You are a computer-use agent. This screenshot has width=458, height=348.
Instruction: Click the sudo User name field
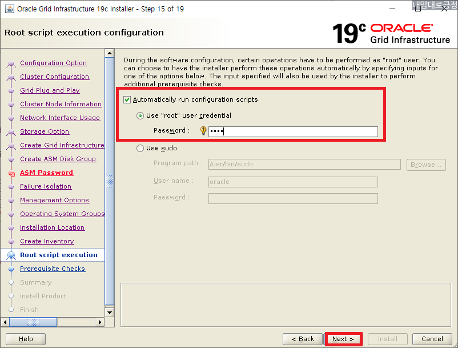[293, 182]
